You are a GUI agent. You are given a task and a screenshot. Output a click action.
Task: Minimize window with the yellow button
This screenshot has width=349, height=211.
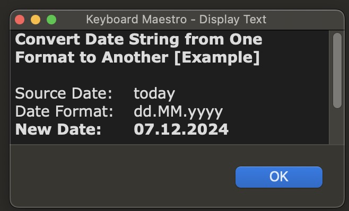click(x=36, y=20)
